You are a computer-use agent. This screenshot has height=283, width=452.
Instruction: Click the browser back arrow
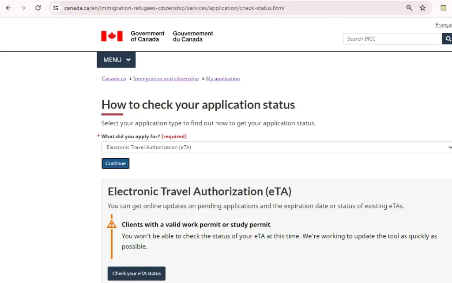click(x=8, y=8)
